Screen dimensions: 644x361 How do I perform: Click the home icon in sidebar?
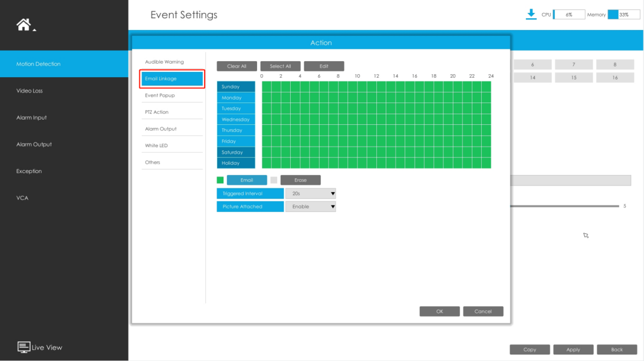24,25
